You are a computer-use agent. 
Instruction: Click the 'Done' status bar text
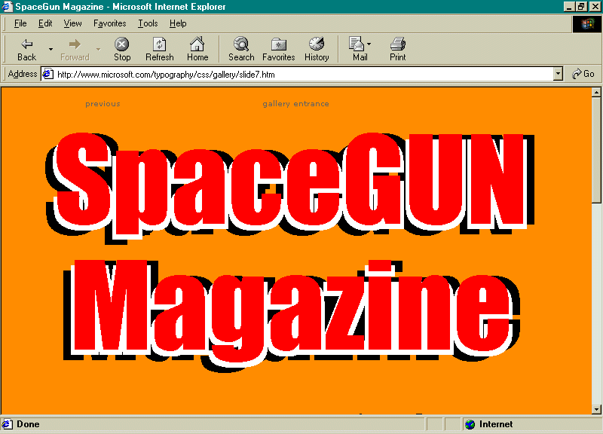(x=28, y=424)
